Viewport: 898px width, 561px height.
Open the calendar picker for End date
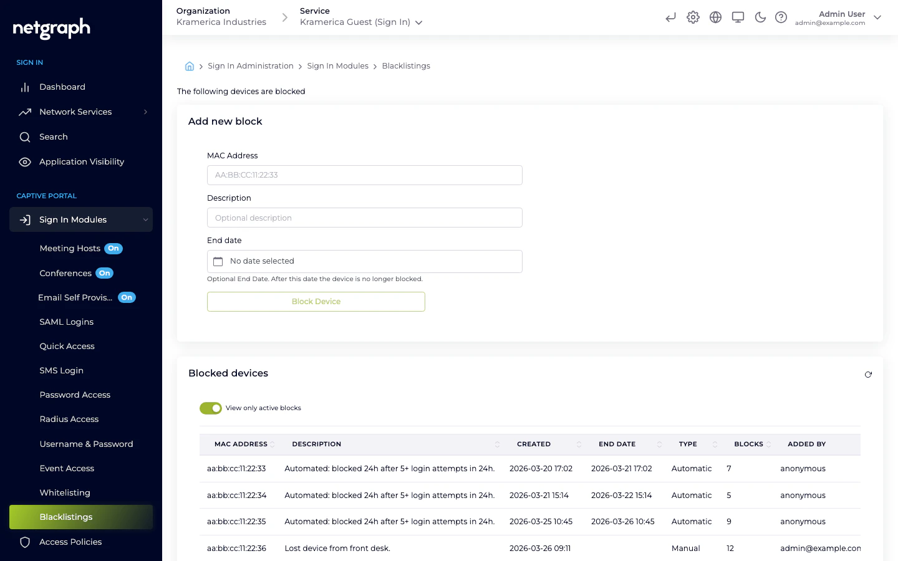click(x=218, y=261)
